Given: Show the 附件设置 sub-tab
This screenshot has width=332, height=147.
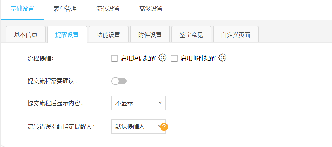Looking at the screenshot, I should 150,35.
